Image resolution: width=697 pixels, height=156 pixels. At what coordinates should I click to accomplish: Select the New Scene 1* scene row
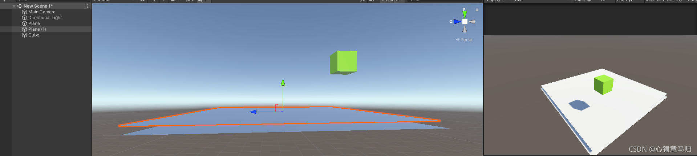tap(45, 6)
